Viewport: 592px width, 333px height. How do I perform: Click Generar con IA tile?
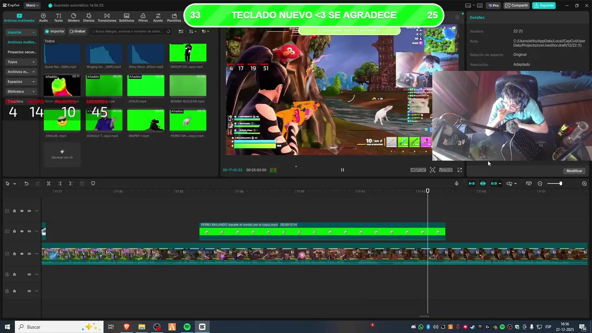[x=62, y=154]
